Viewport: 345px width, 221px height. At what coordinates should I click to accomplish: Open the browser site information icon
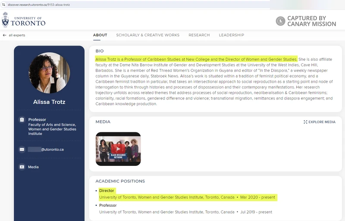point(3,5)
